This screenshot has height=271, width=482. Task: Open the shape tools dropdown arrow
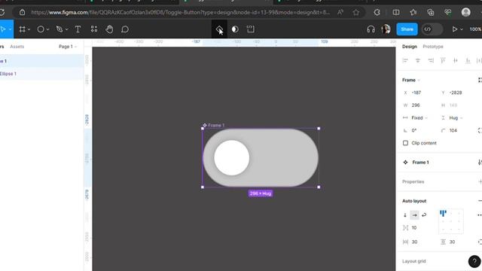(47, 29)
